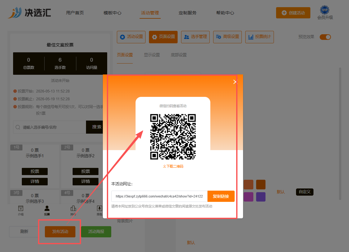Viewport: 349px width, 252px height.
Task: Click the 访问量 counter
Action: (92, 63)
